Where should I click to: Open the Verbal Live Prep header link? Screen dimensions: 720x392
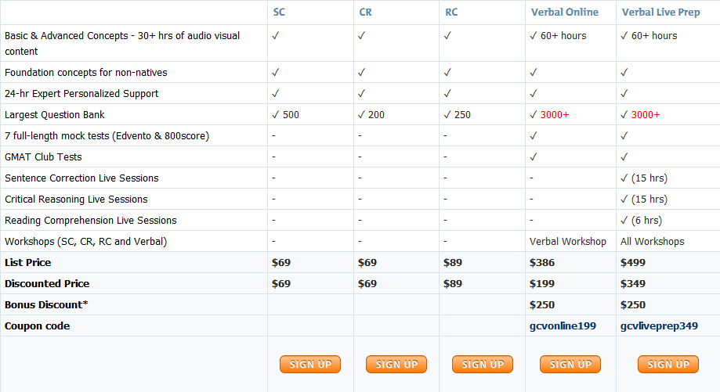coord(660,12)
